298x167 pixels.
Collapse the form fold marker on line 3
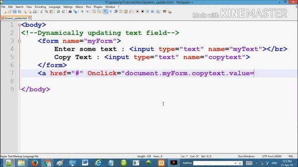pyautogui.click(x=20, y=41)
